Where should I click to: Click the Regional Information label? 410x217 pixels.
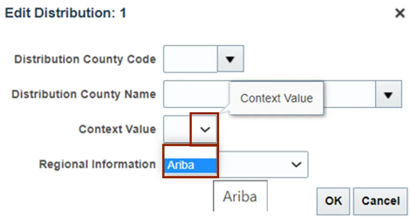(x=97, y=165)
